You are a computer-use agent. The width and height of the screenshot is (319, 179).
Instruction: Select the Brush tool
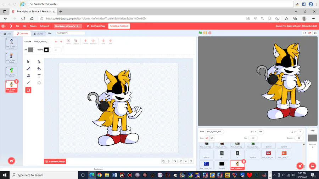28,69
